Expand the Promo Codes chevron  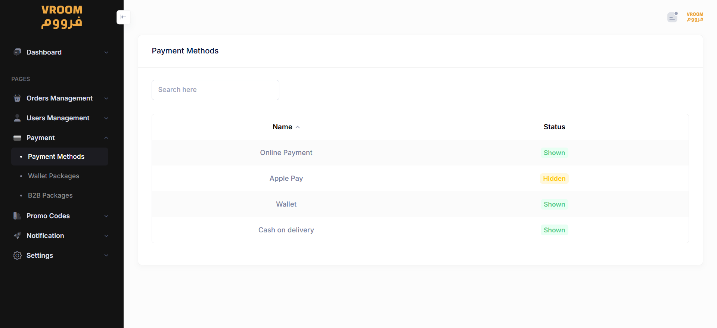click(x=106, y=216)
